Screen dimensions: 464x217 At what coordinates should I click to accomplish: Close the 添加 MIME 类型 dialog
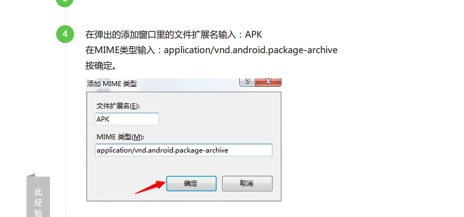coord(268,82)
